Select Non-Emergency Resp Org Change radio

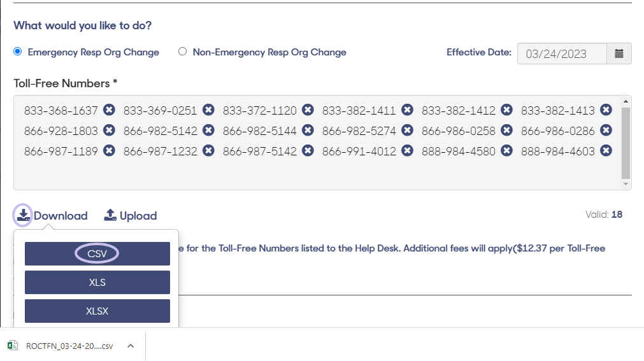click(182, 52)
